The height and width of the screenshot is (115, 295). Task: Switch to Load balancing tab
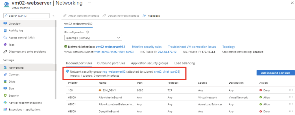[185, 63]
